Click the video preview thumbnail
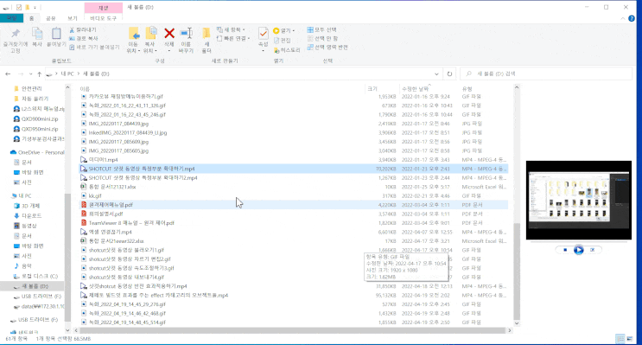The image size is (642, 345). [579, 200]
